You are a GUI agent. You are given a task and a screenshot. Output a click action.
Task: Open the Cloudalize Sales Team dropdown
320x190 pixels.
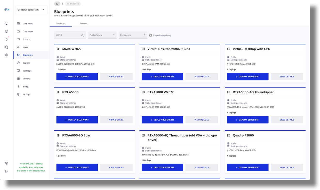pos(31,10)
